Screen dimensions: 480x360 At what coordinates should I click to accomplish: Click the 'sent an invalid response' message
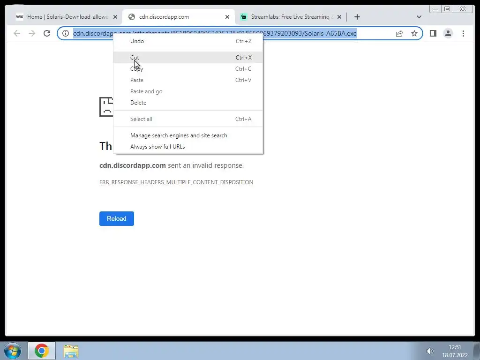point(206,165)
